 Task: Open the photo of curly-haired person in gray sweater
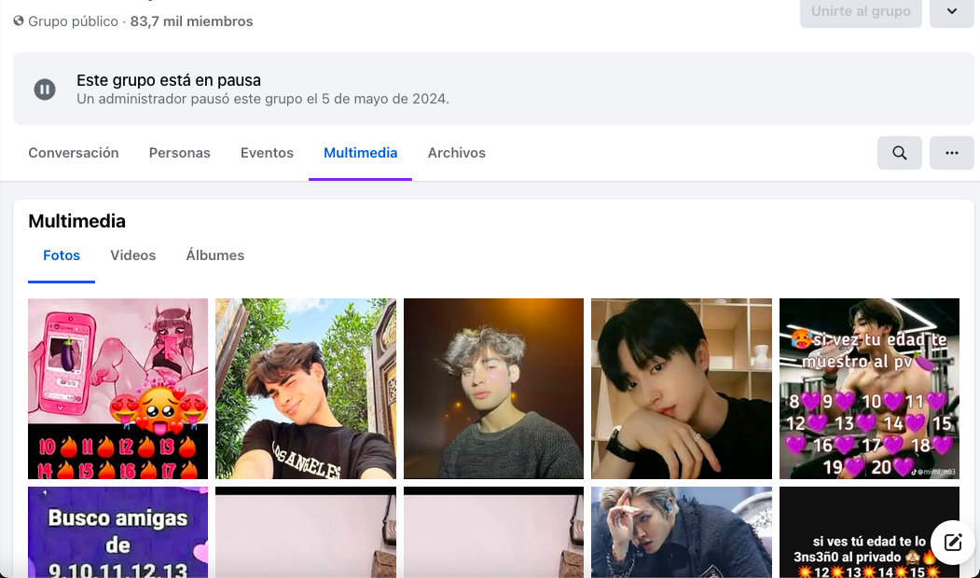tap(493, 389)
